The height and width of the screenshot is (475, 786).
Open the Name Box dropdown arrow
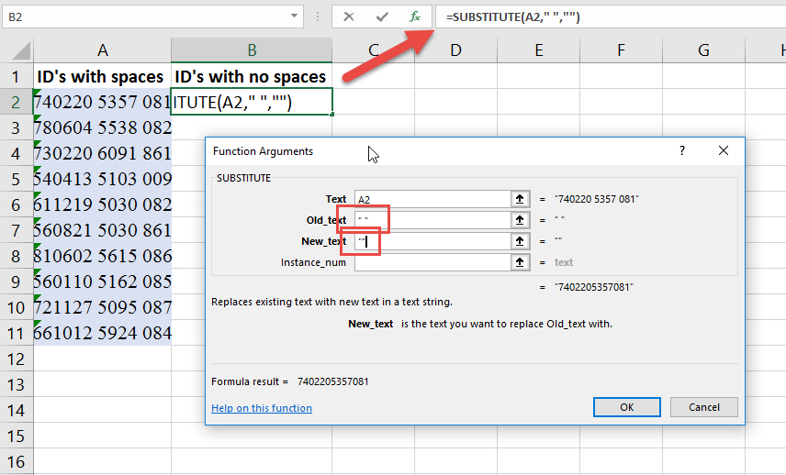(x=294, y=16)
